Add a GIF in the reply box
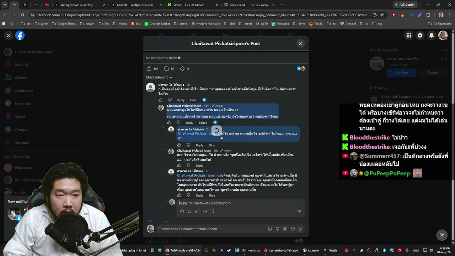The width and height of the screenshot is (455, 256). (x=205, y=212)
